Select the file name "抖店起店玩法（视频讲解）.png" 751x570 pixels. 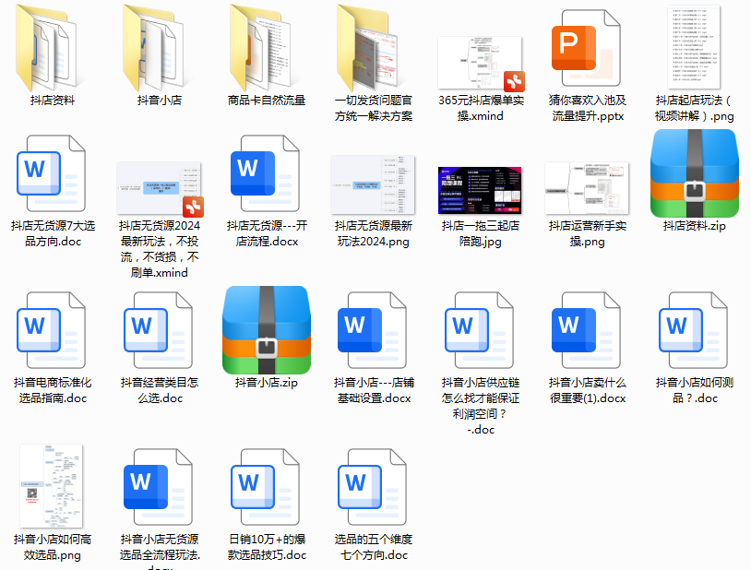(x=694, y=108)
